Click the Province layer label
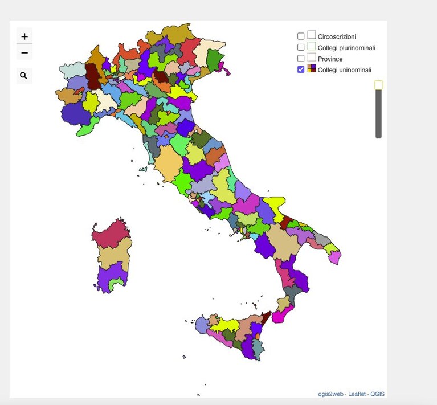Viewport: 437px width, 405px height. pos(330,59)
